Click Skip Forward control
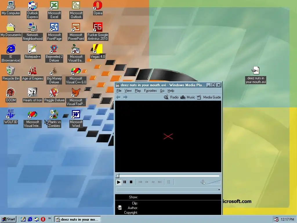The height and width of the screenshot is (223, 297). (160, 182)
